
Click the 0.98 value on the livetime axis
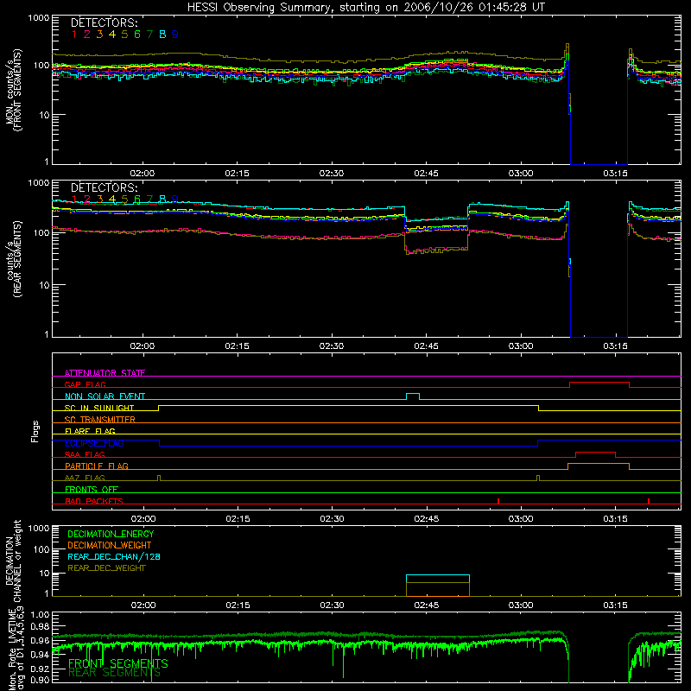40,626
